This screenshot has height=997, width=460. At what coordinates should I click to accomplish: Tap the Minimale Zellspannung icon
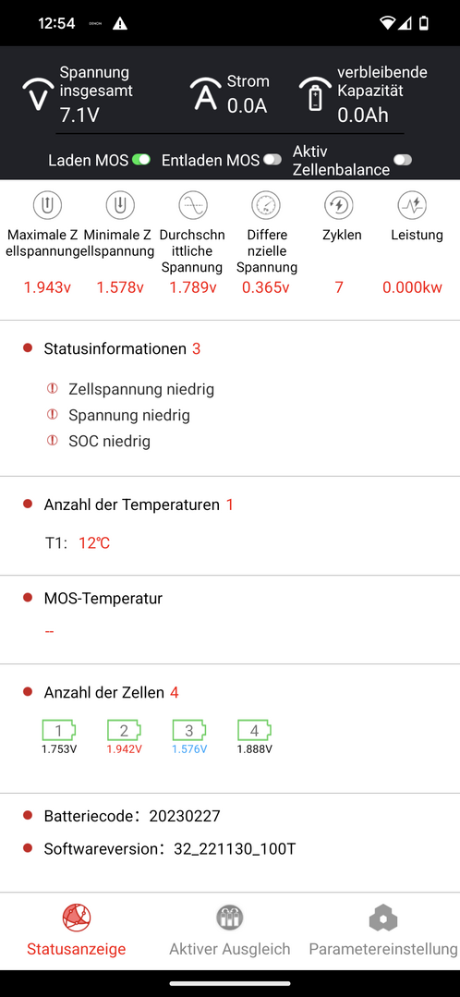coord(120,205)
